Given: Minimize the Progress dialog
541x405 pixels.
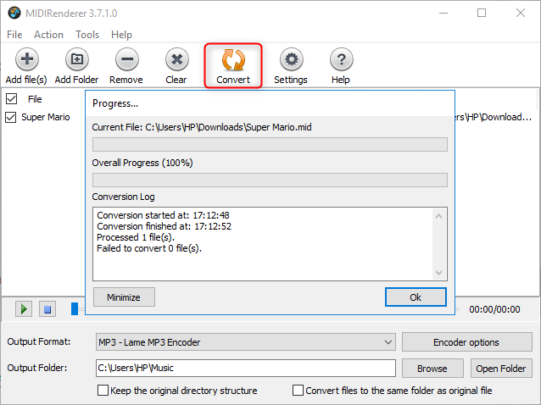Looking at the screenshot, I should click(x=124, y=297).
